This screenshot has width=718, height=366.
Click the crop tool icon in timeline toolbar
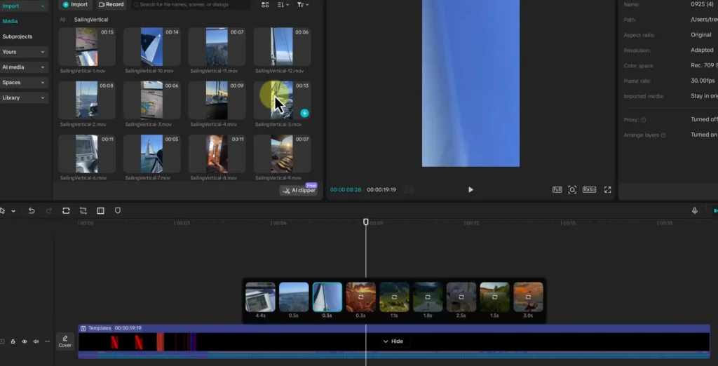pos(83,210)
